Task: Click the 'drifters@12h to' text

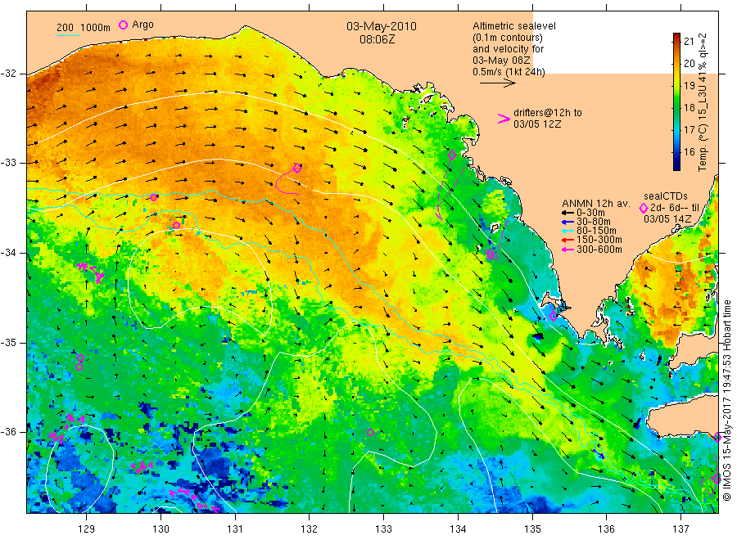Action: tap(548, 113)
